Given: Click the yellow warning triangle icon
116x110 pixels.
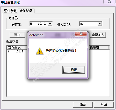Looking at the screenshot, I should point(40,51).
